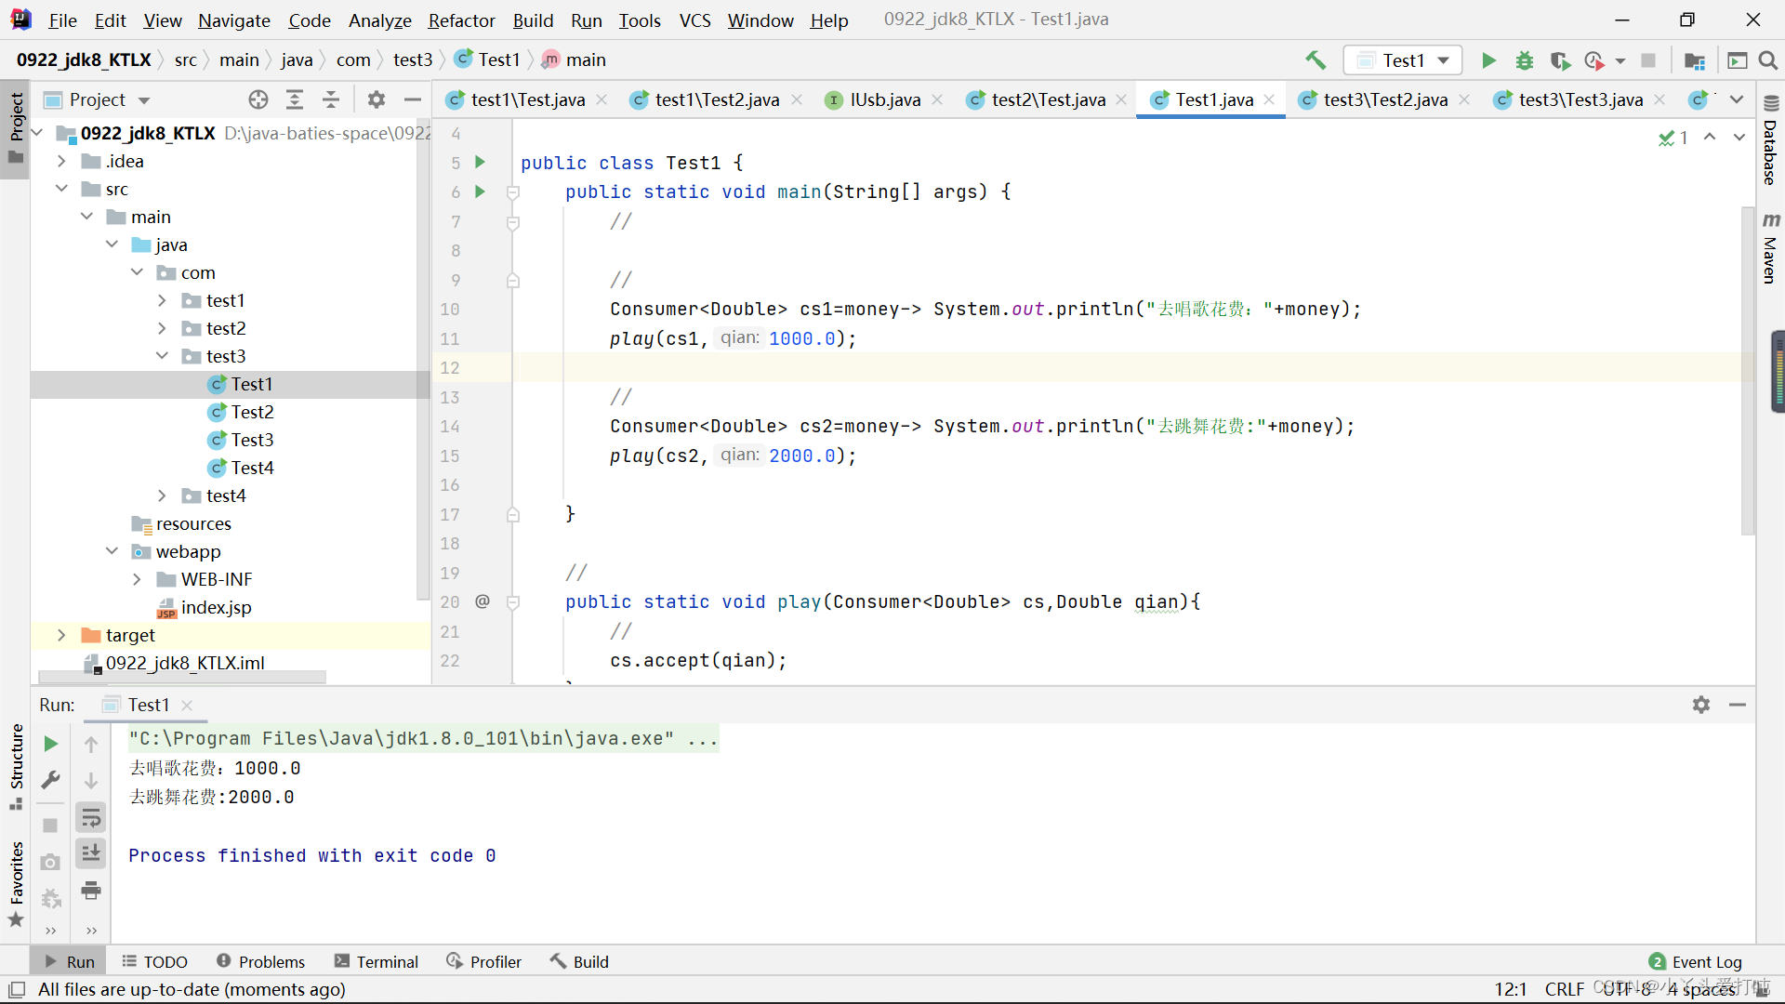Open the Problems tool window

pos(260,961)
